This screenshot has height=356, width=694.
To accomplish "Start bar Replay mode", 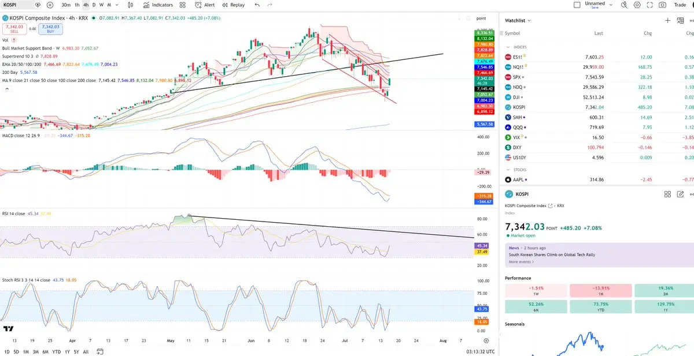I will (233, 5).
